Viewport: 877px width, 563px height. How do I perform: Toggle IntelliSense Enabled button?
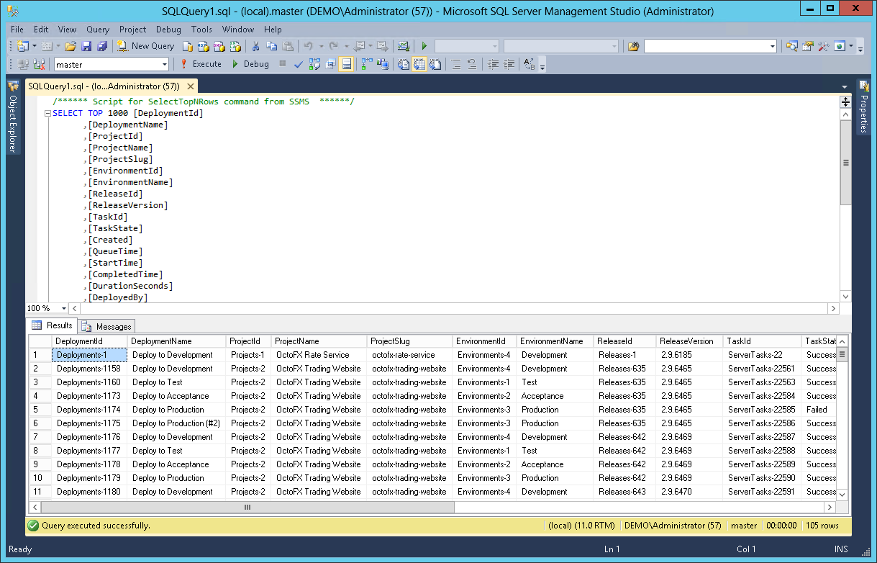pos(346,64)
